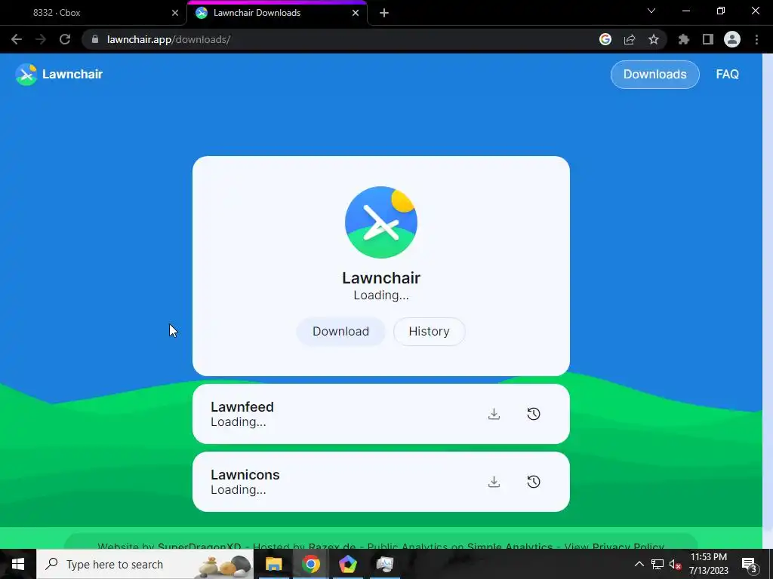773x579 pixels.
Task: Bookmark this page with the star
Action: pyautogui.click(x=654, y=39)
